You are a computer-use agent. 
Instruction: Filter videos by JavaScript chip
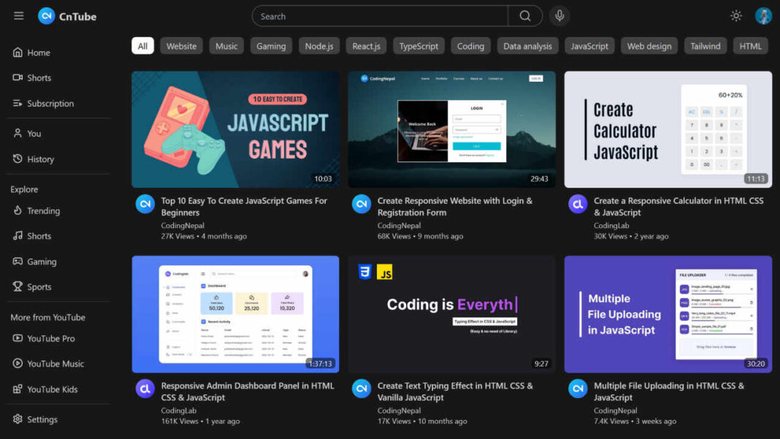point(589,46)
